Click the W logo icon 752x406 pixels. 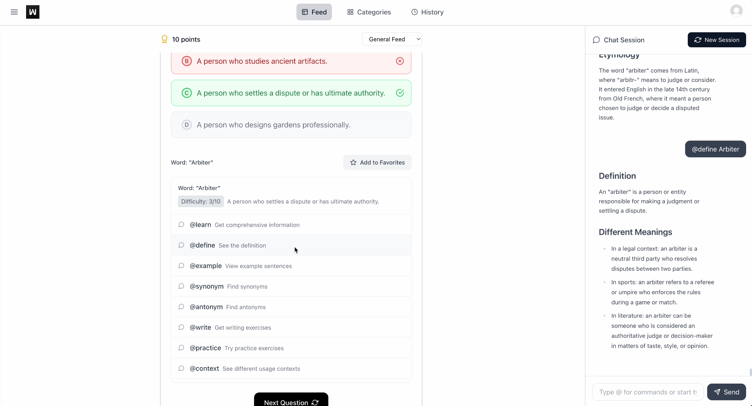[x=33, y=12]
